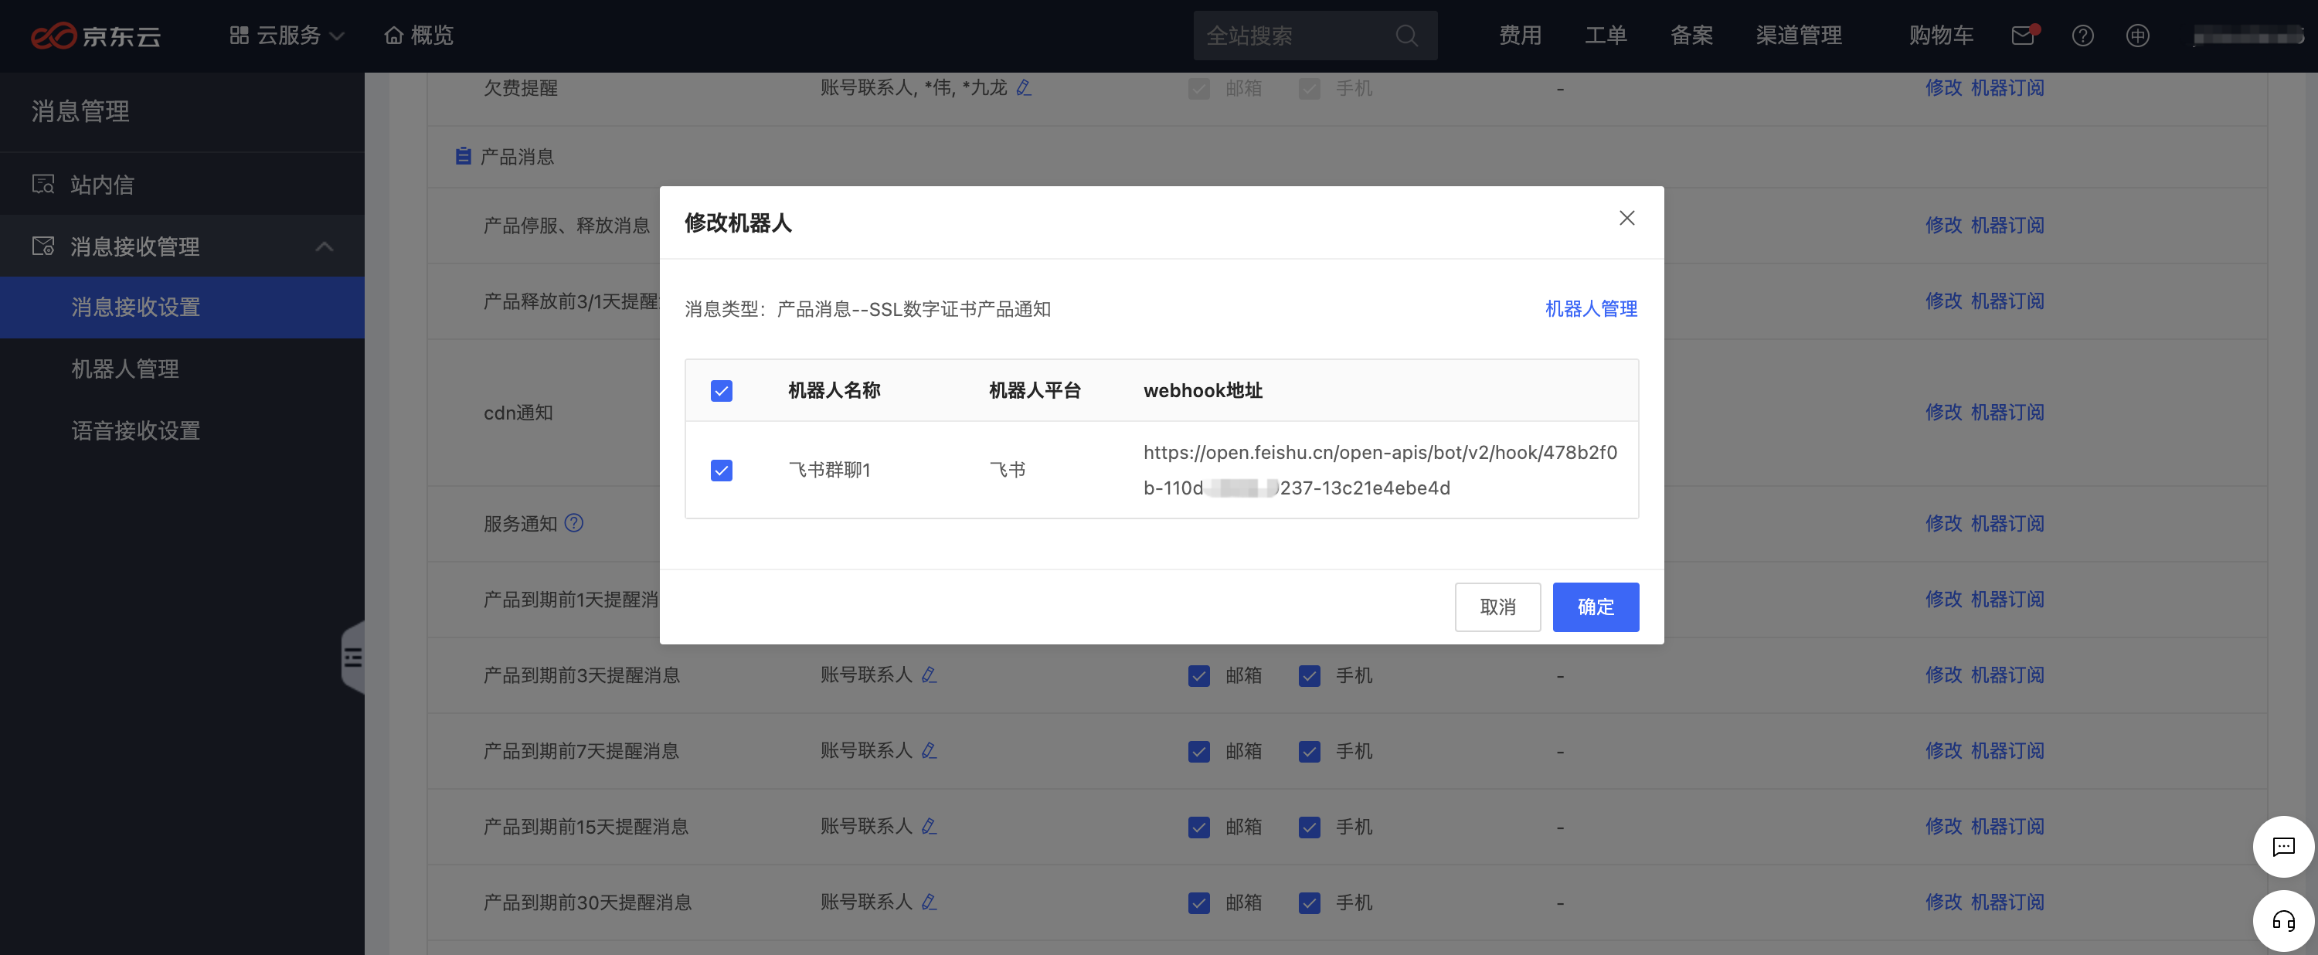Click 机器订阅 for 产品到期前3天提醒消息
2318x955 pixels.
click(2007, 675)
